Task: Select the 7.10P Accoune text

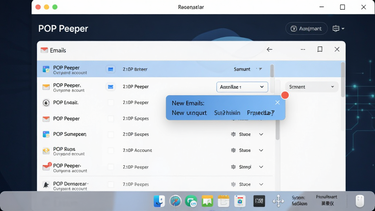Action: [x=137, y=151]
